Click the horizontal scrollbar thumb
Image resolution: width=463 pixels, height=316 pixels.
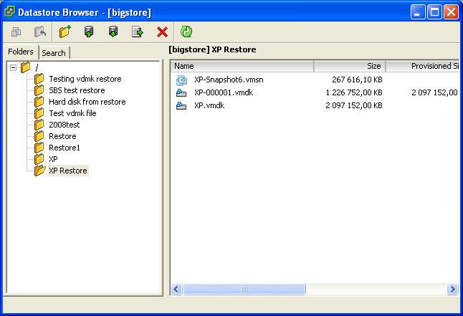(244, 289)
